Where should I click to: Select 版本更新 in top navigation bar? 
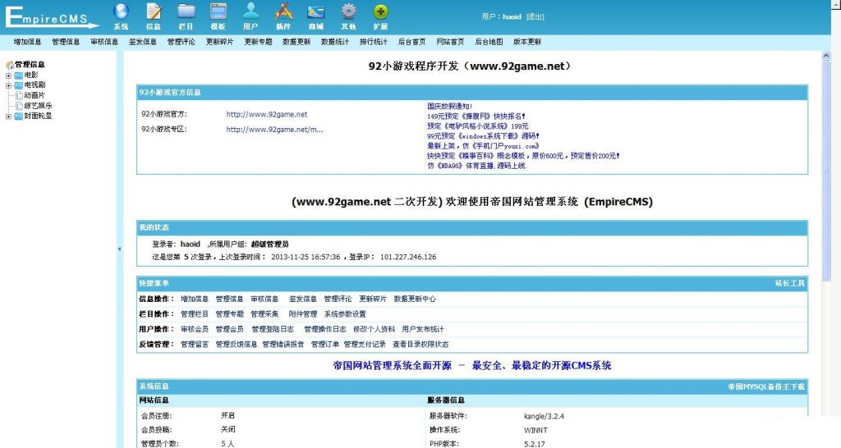[527, 42]
